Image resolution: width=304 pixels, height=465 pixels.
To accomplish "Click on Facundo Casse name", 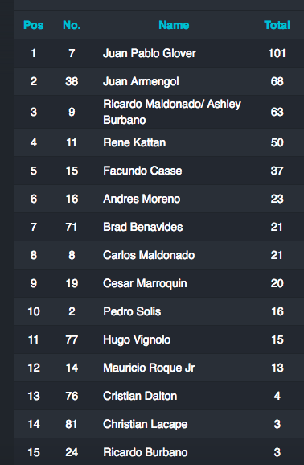I will click(142, 171).
